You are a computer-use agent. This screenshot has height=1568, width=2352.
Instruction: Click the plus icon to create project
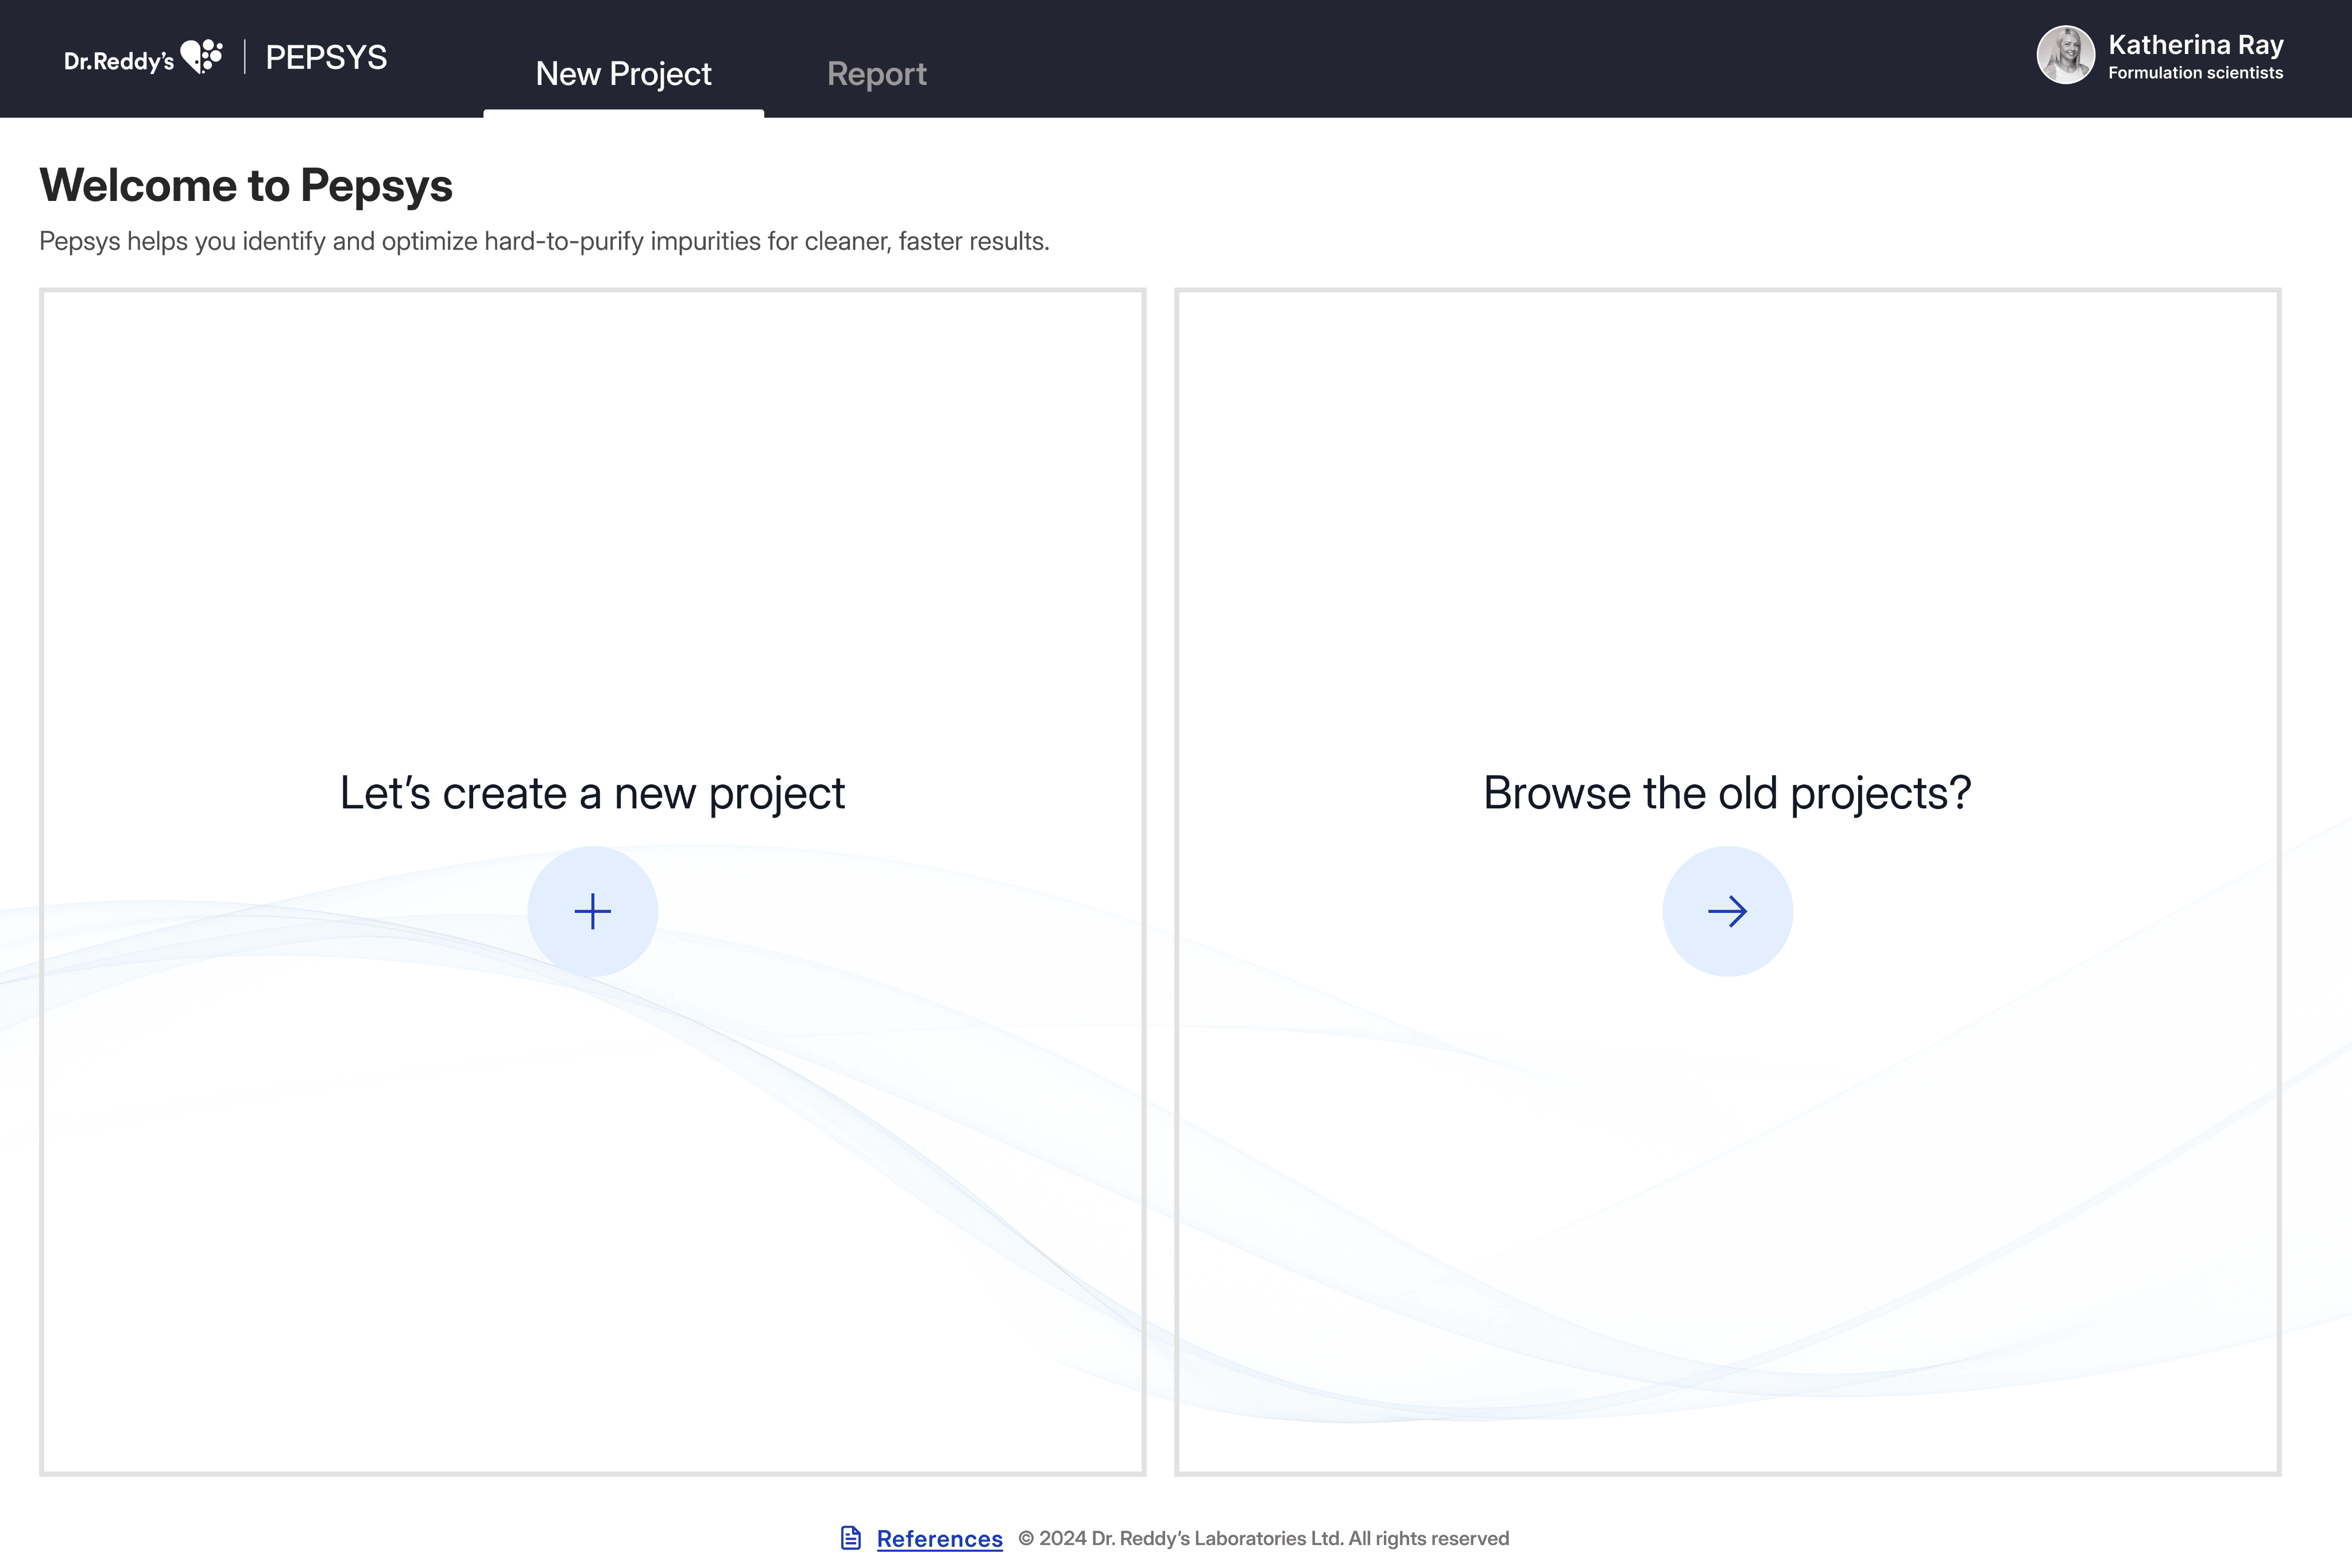592,911
